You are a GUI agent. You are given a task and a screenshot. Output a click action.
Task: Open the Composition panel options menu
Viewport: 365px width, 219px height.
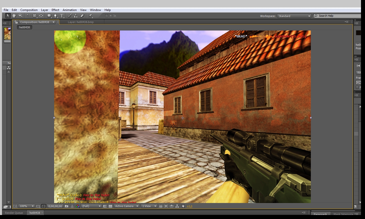click(x=347, y=22)
